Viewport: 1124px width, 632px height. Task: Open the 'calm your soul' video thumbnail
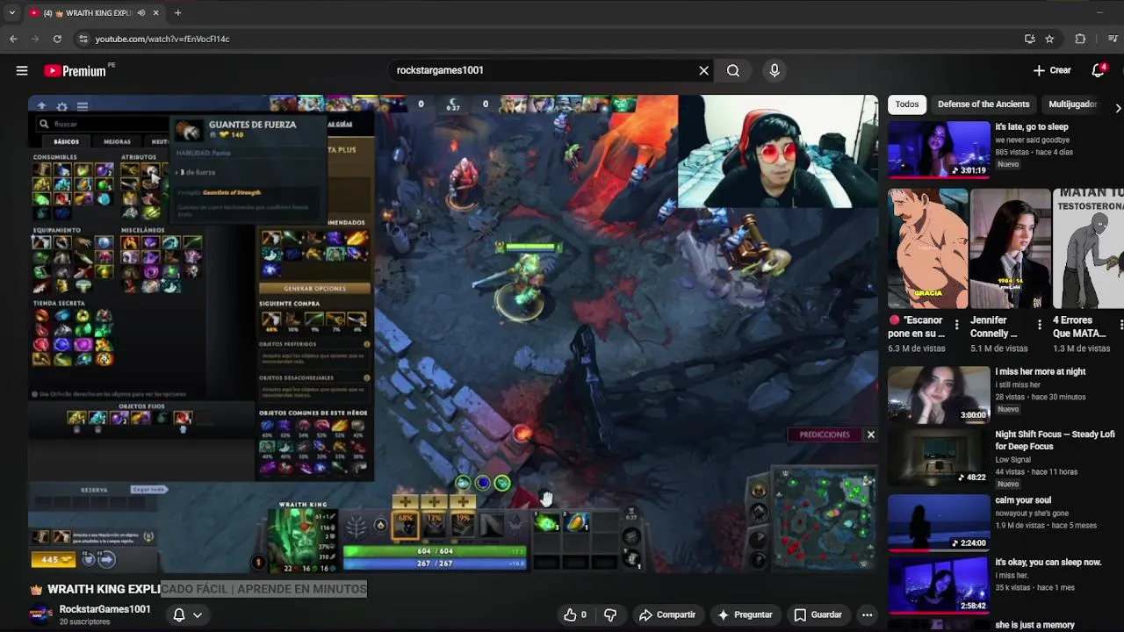click(939, 523)
